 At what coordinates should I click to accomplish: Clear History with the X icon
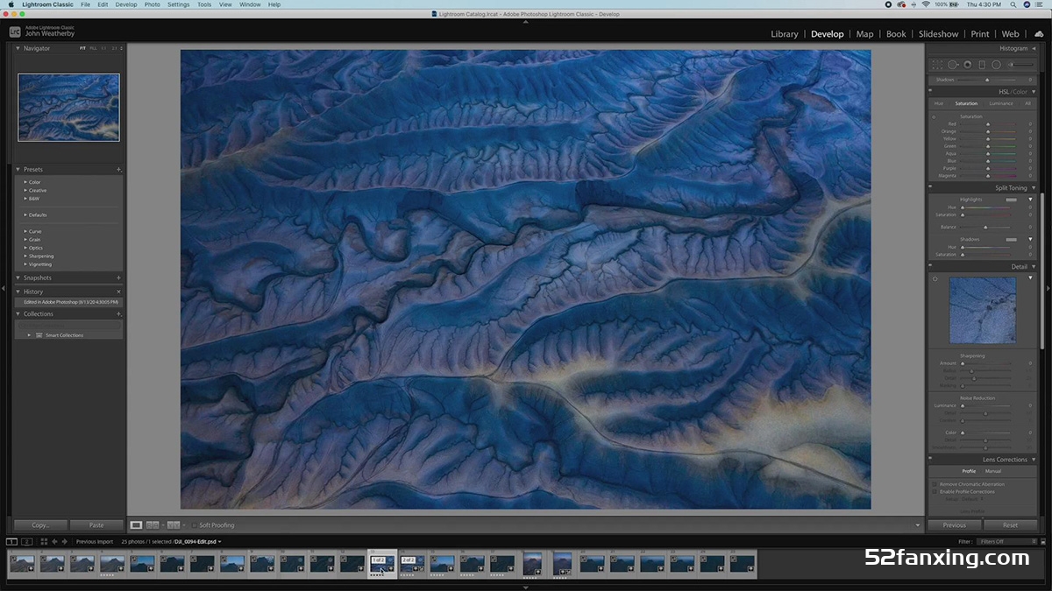(118, 292)
